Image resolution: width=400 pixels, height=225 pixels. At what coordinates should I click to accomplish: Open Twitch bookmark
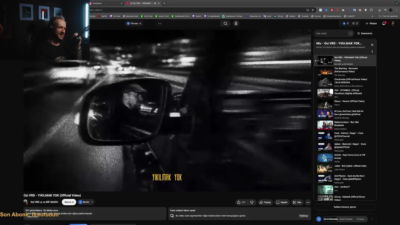point(197,16)
